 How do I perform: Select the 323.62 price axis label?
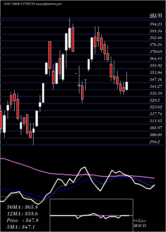coord(156,107)
